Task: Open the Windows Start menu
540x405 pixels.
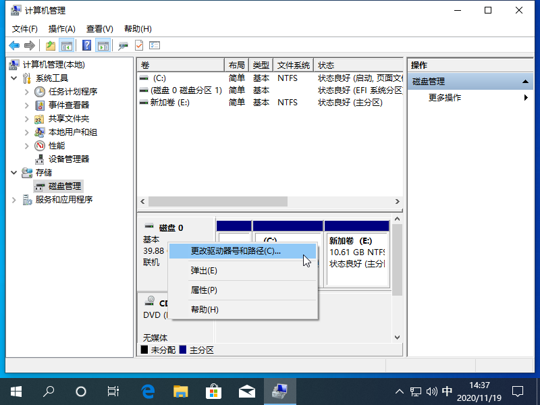Action: 16,391
